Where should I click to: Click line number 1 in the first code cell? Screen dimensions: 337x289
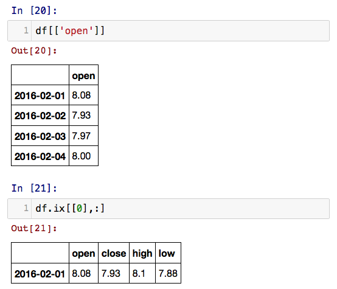(x=26, y=30)
